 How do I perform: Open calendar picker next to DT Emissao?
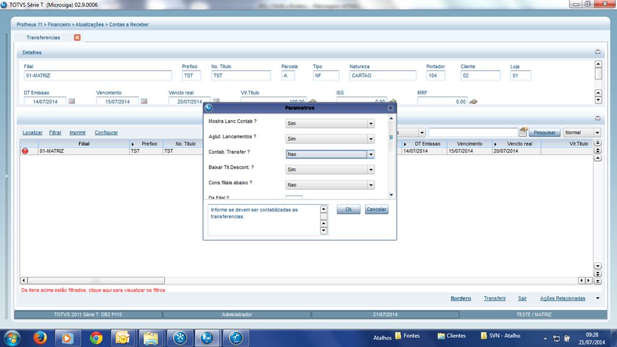point(72,102)
